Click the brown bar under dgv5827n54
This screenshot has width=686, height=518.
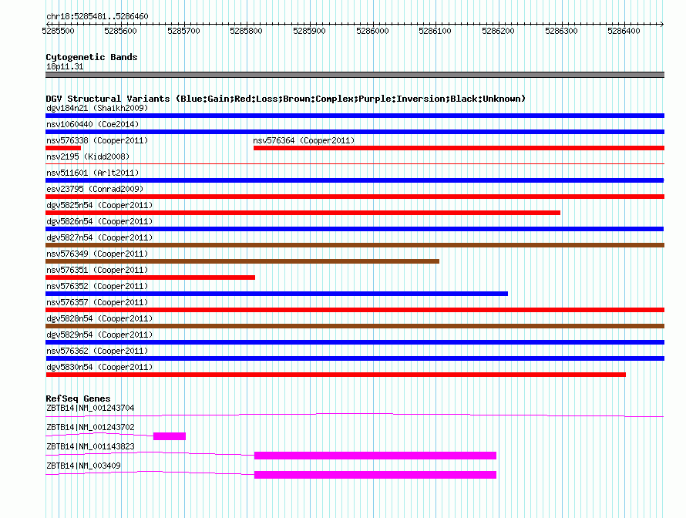pyautogui.click(x=355, y=245)
